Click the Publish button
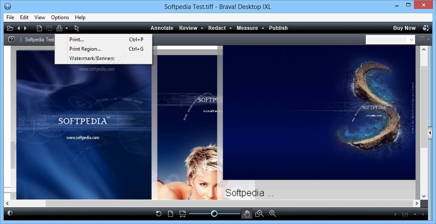 [278, 28]
